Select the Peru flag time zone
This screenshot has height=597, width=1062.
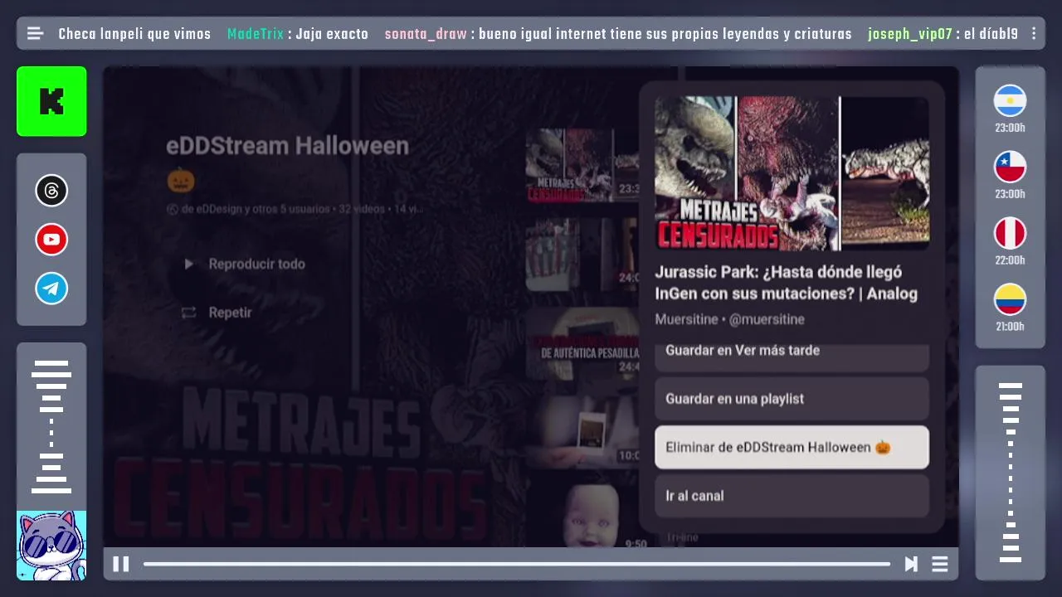pos(1010,234)
